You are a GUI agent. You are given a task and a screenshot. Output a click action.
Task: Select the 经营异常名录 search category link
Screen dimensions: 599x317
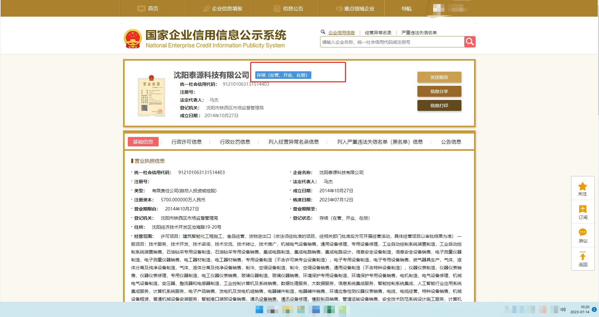tap(378, 33)
